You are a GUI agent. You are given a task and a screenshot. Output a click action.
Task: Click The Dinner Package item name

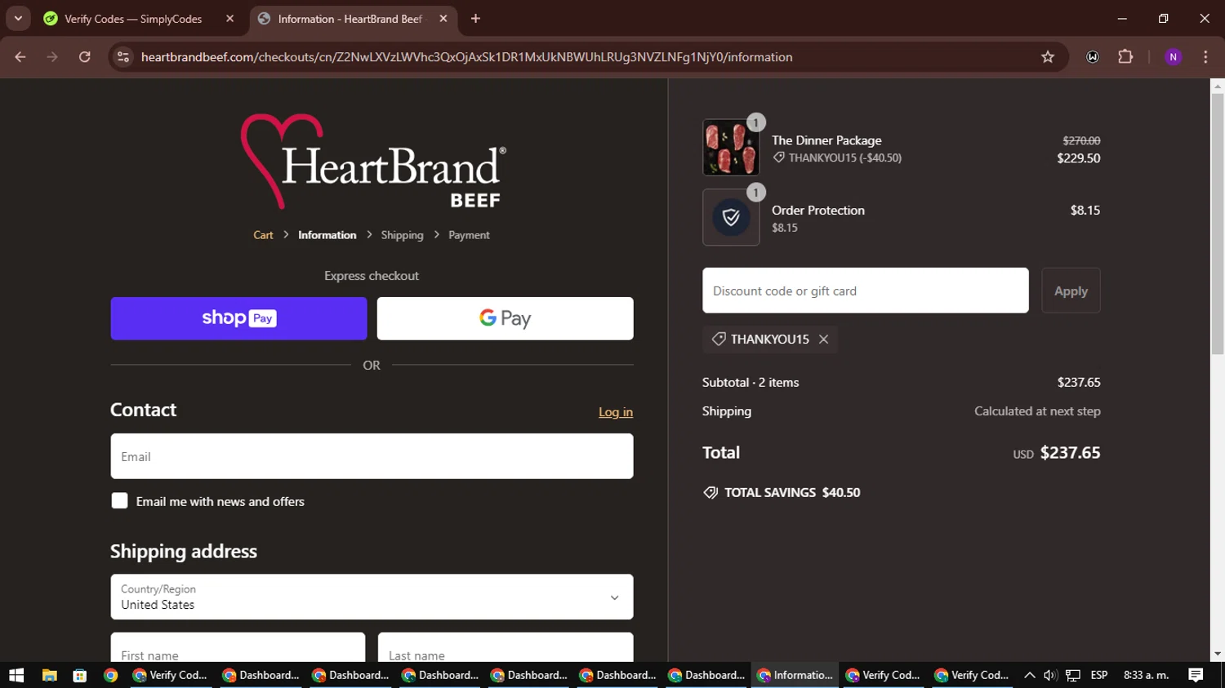pos(826,140)
